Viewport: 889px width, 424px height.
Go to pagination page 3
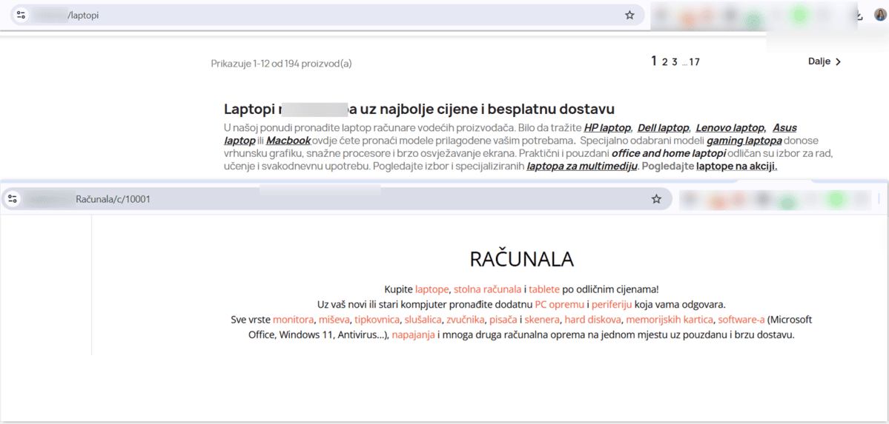(675, 62)
